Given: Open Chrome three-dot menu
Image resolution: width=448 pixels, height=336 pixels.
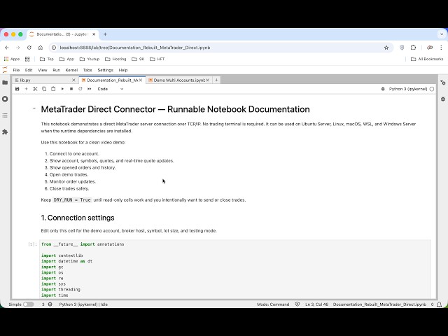Looking at the screenshot, I should 441,48.
